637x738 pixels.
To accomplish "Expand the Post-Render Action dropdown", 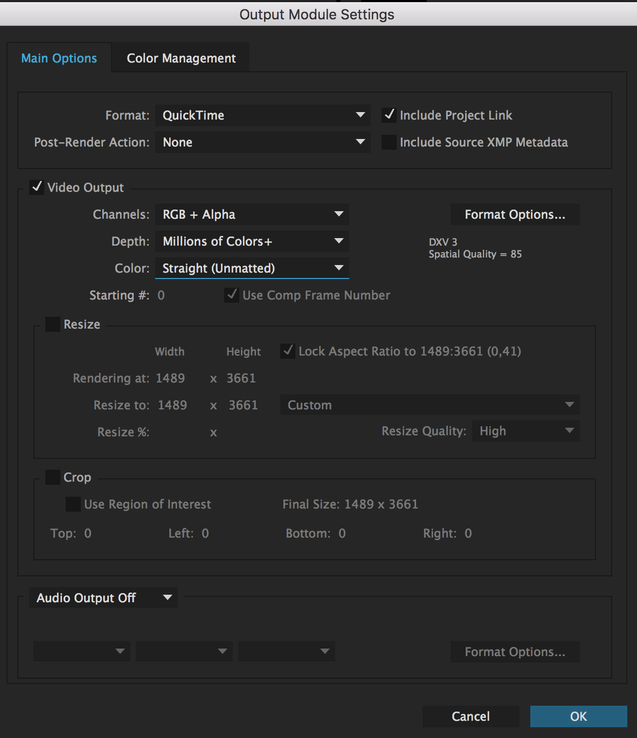I will click(x=262, y=142).
